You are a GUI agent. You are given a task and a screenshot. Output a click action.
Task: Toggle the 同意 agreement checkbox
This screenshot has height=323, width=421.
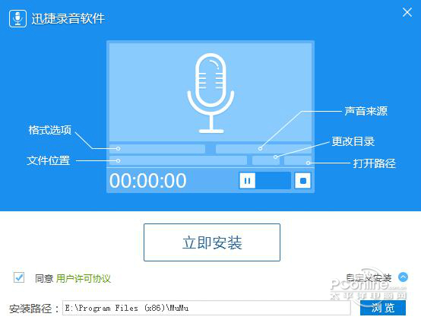click(x=19, y=277)
